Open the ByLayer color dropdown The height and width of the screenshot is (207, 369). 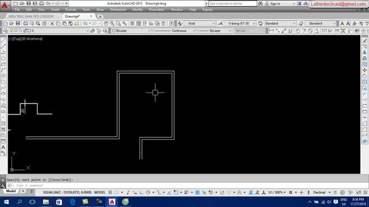coord(131,30)
